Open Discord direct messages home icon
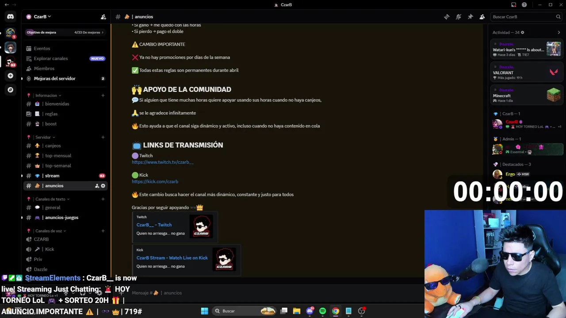 [x=10, y=17]
